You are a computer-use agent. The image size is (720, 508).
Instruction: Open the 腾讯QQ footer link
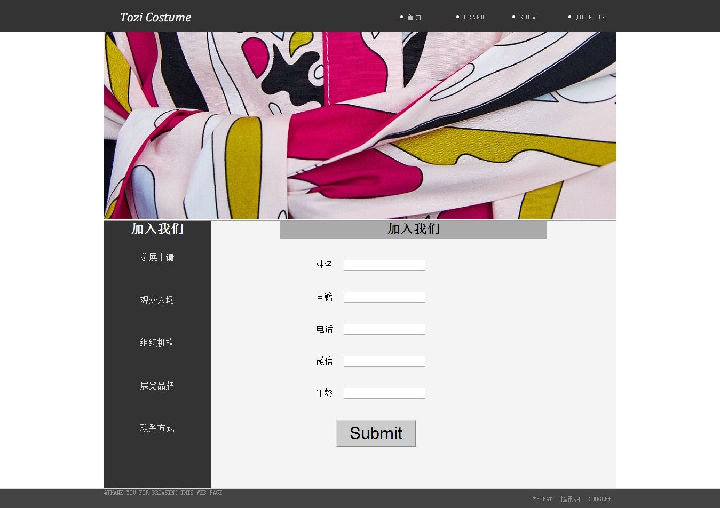(x=570, y=499)
